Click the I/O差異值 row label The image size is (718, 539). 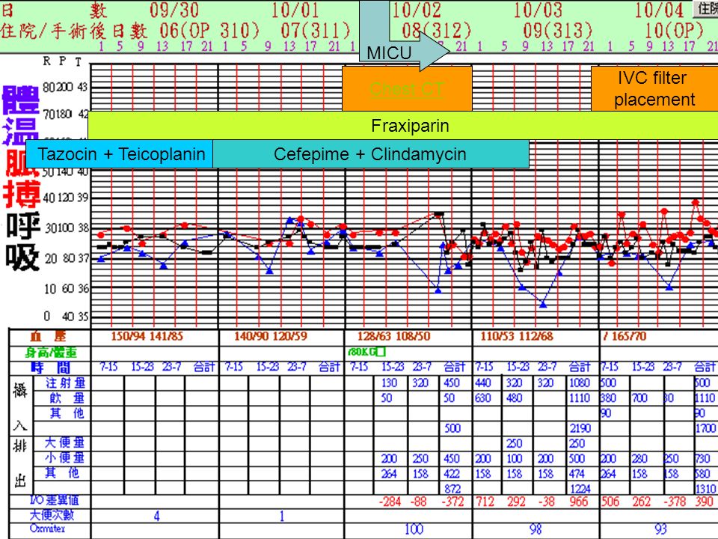point(54,500)
